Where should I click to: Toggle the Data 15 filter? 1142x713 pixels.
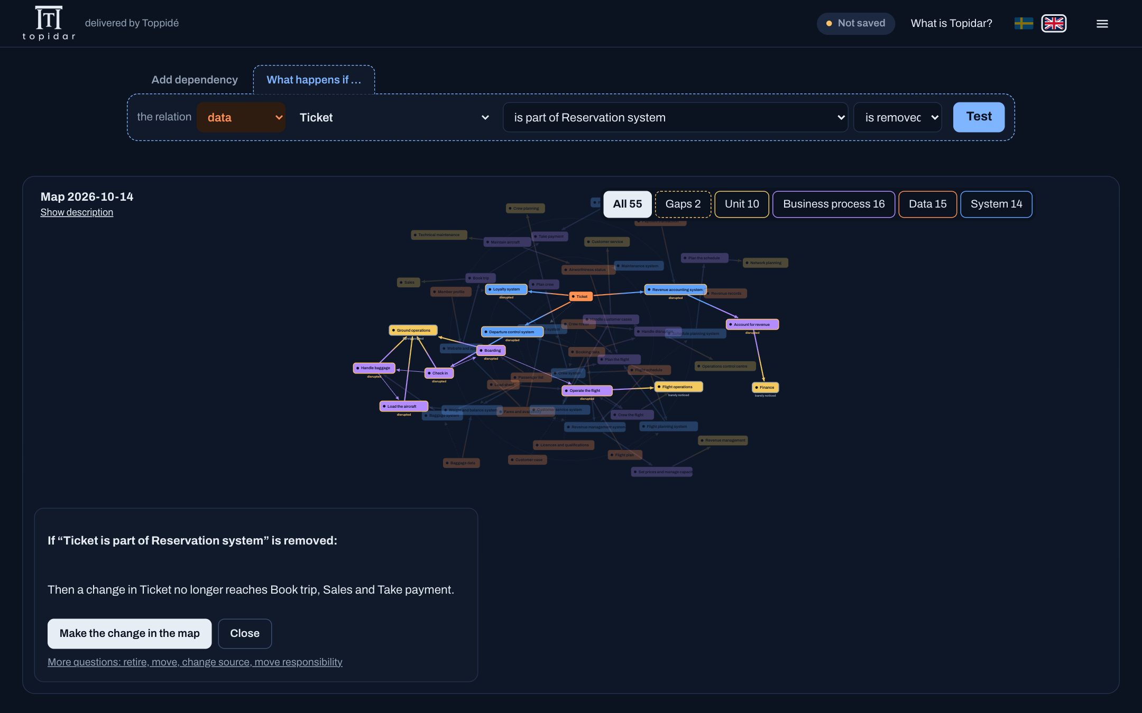[927, 204]
